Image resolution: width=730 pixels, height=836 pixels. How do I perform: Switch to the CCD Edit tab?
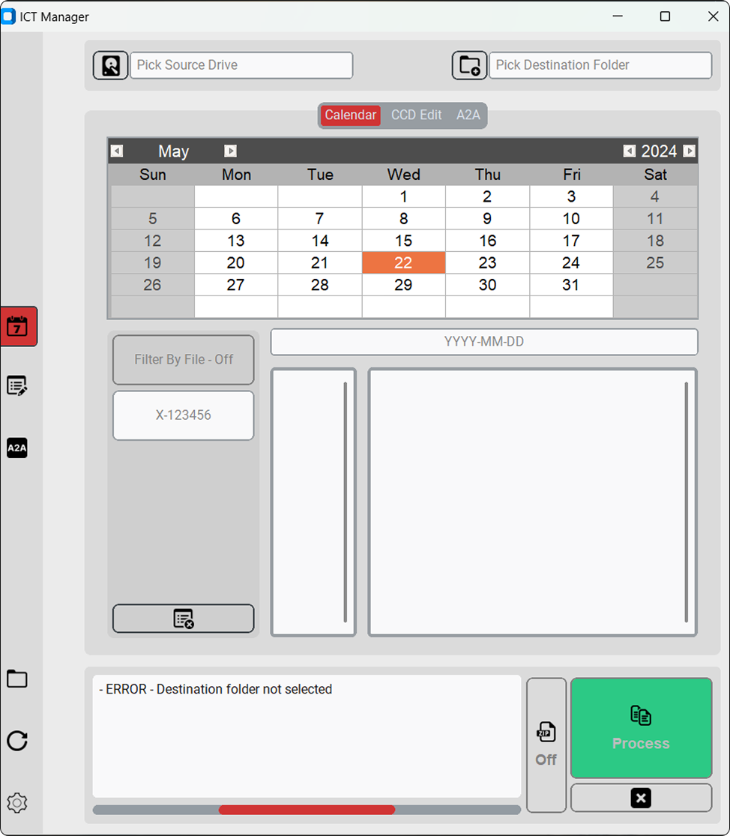(x=417, y=115)
